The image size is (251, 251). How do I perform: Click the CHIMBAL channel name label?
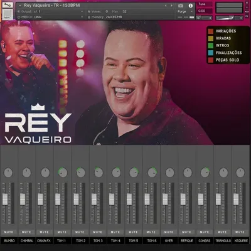click(27, 241)
